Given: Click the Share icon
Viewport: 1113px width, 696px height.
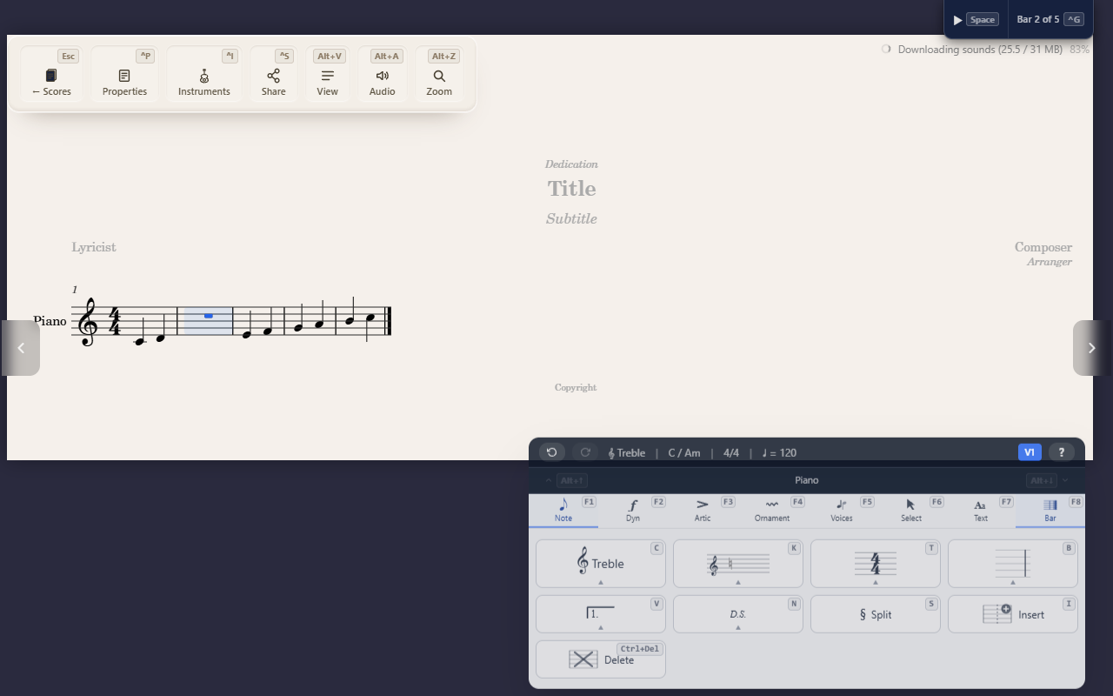Looking at the screenshot, I should (x=273, y=75).
